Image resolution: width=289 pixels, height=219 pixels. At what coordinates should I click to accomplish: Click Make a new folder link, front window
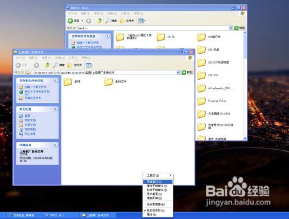click(x=35, y=87)
